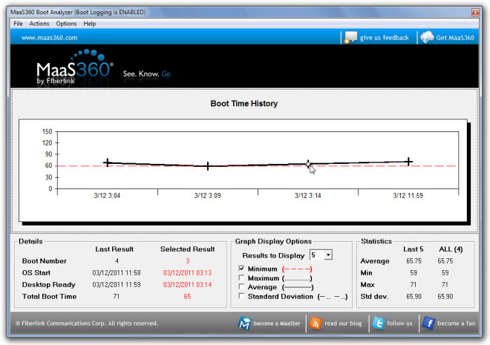Viewport: 490px width, 345px height.
Task: Click the red dashed Minimum line sample
Action: tap(297, 269)
